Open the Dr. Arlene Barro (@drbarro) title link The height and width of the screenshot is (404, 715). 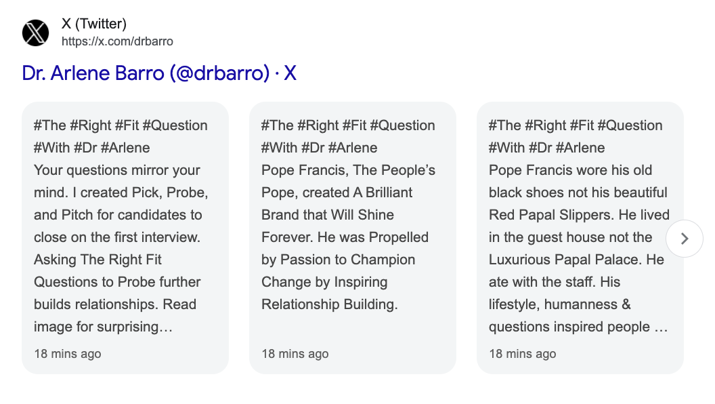[159, 73]
